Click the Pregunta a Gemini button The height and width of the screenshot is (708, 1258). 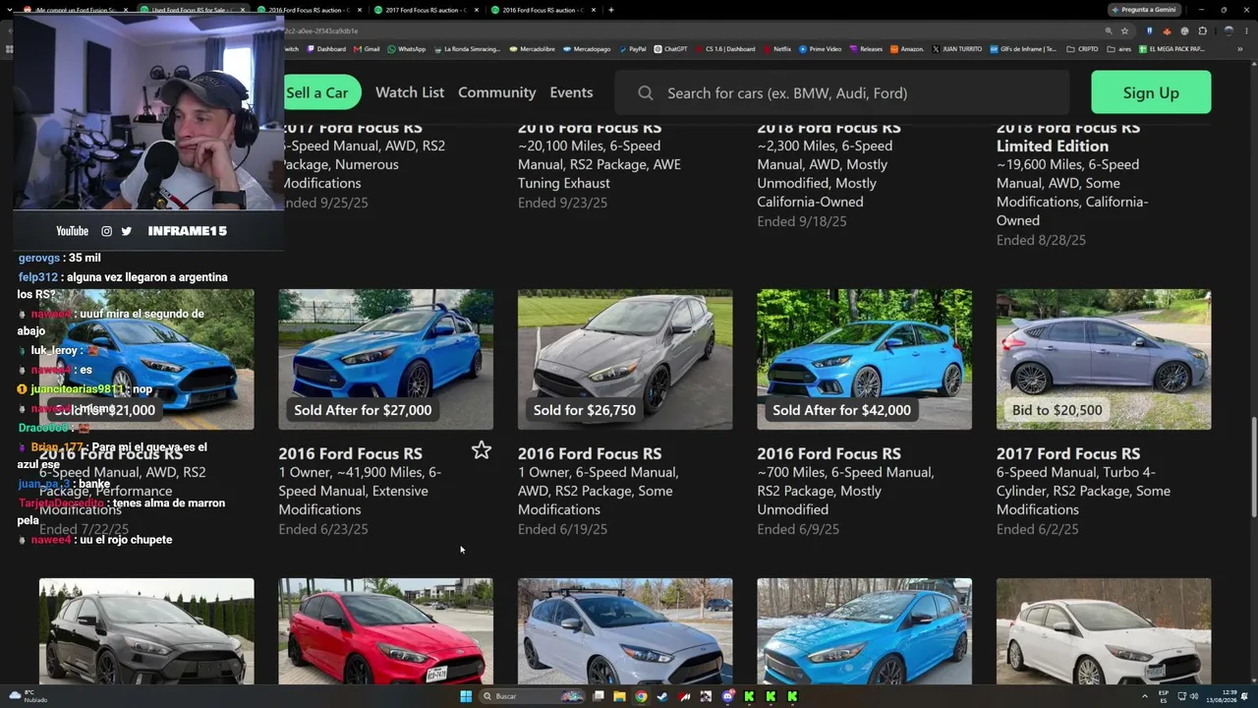[1145, 10]
